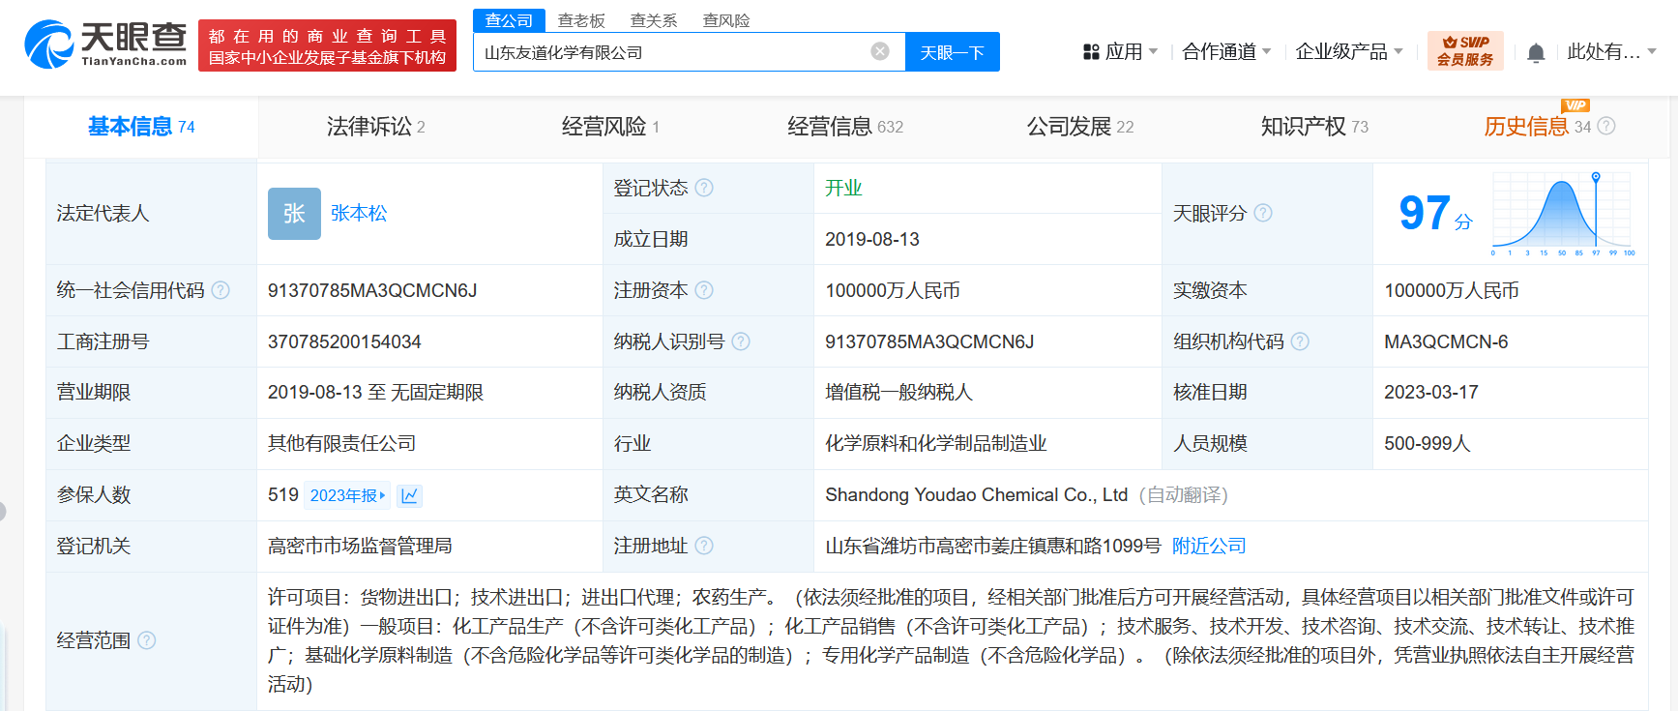Click the address 山东省潍坊市高密市姜庄镇惠和路1099号
The image size is (1678, 711).
(x=993, y=546)
